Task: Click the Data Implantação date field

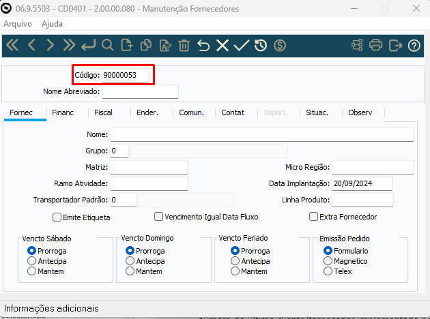Action: 362,183
